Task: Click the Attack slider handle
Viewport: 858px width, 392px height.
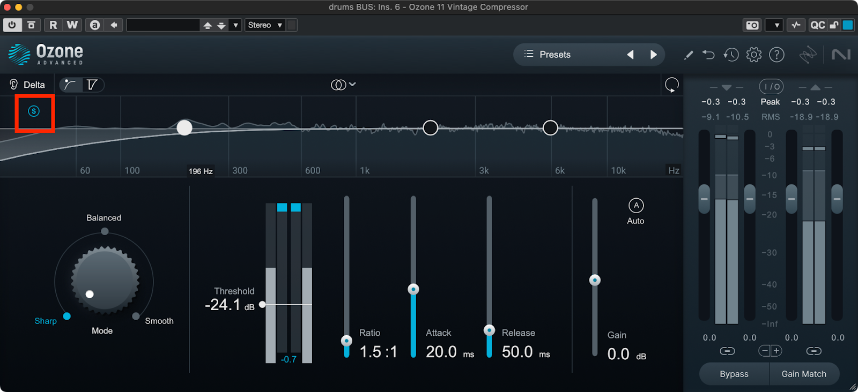Action: tap(413, 290)
